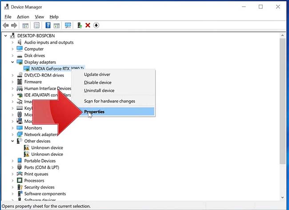
Task: Click the Network adapters category icon
Action: click(x=20, y=135)
